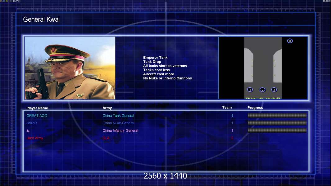
Task: Click the 'Player Name' column header
Action: (37, 108)
